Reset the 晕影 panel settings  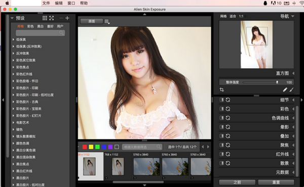[x=228, y=127]
